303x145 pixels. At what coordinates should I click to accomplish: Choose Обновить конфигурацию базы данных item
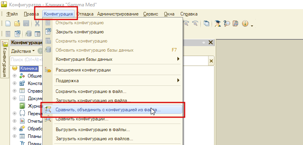pyautogui.click(x=112, y=50)
